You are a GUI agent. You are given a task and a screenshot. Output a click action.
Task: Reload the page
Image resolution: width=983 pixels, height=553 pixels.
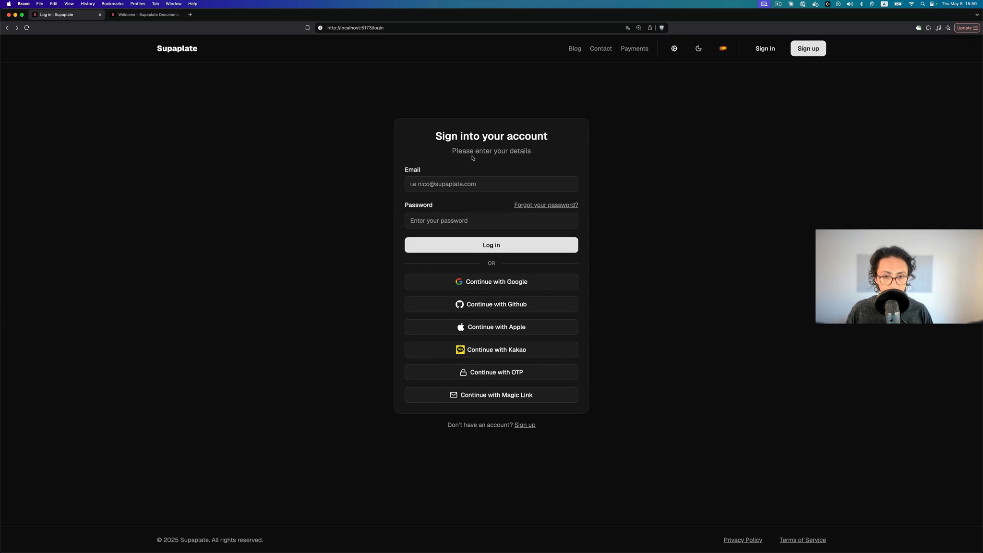27,28
